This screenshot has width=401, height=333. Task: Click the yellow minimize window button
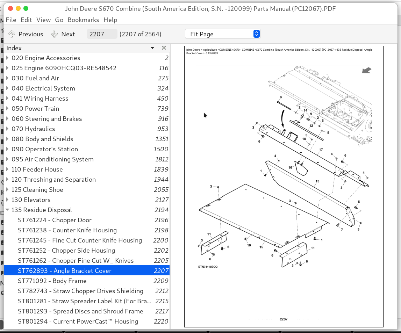(x=18, y=8)
